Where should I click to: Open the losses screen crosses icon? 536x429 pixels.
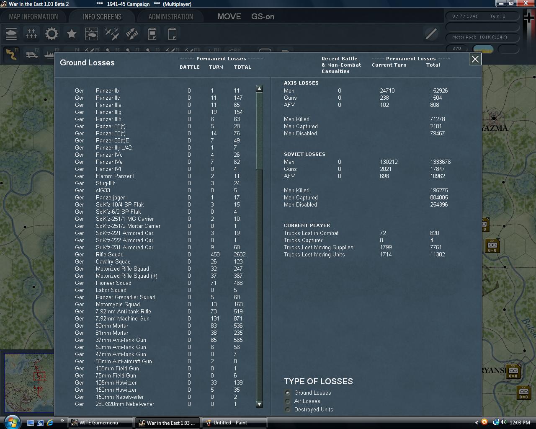coord(31,34)
